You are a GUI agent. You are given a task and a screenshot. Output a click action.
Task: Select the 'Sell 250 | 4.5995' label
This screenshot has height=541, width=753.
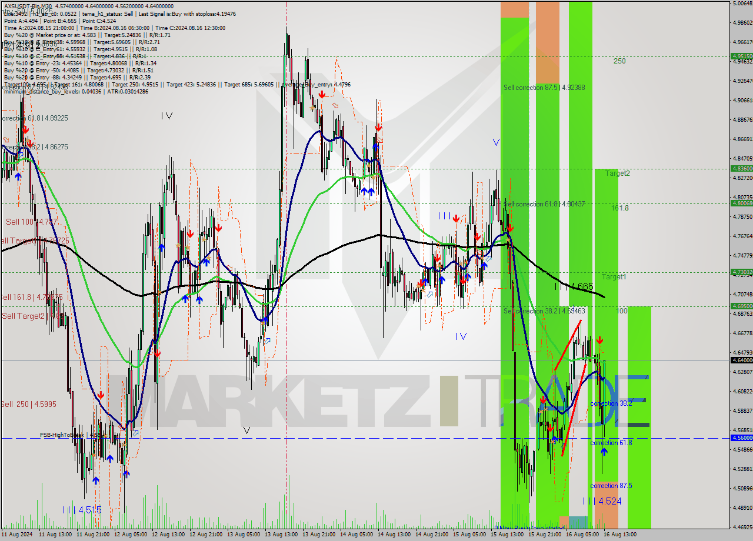point(28,404)
